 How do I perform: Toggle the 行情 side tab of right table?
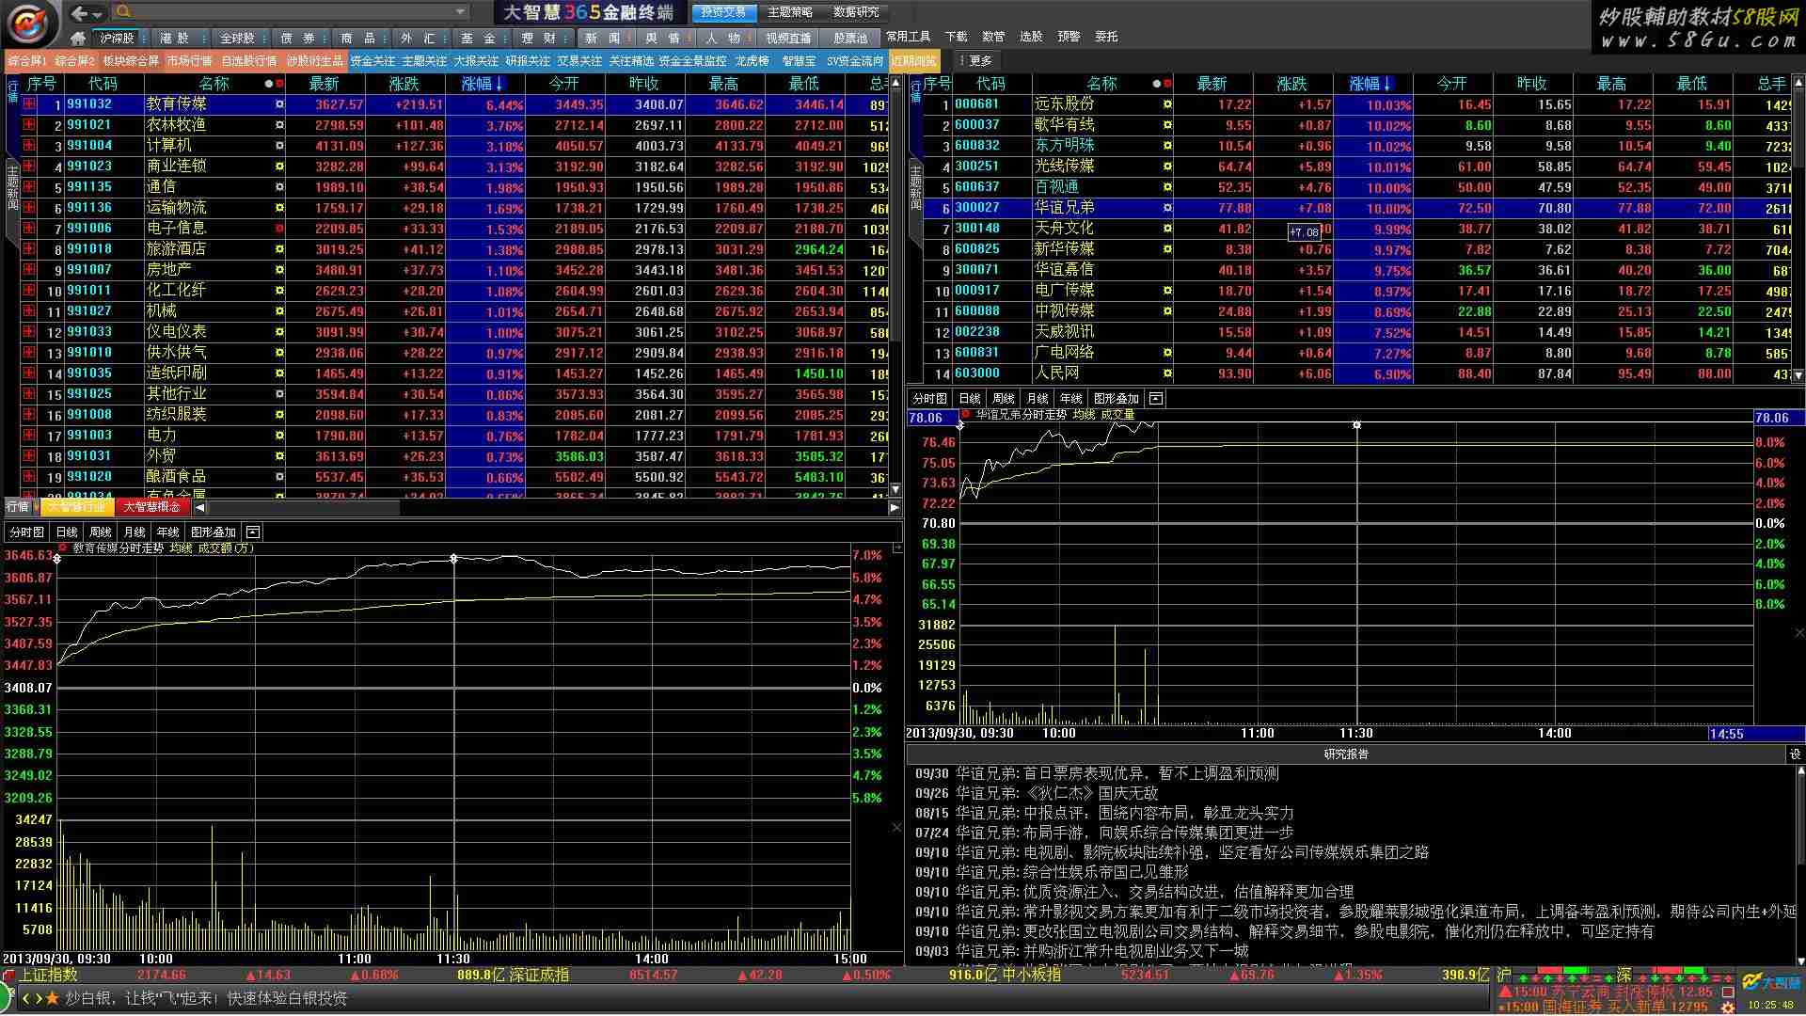(915, 91)
